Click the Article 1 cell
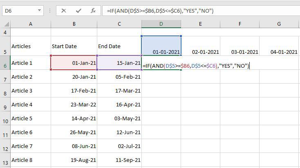The image size is (300, 168). tap(31, 63)
